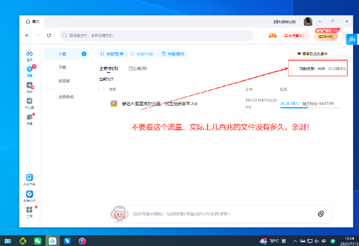Click the refresh icon in navigation bar

tap(49, 36)
